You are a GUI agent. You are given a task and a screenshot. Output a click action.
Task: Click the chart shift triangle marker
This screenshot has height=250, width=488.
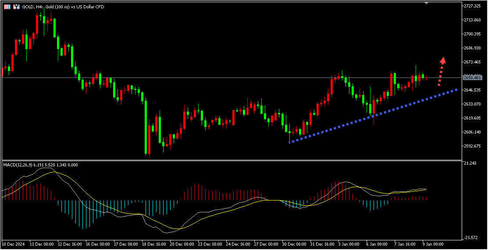click(x=426, y=3)
